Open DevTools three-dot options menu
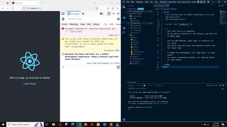Image resolution: width=227 pixels, height=127 pixels. (x=113, y=14)
